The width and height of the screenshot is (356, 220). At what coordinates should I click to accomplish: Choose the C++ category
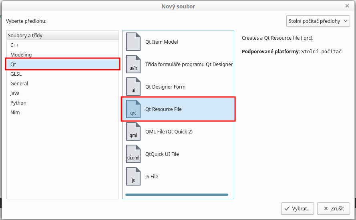(62, 45)
